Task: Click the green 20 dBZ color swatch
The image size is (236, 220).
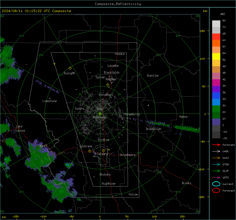Action: (x=216, y=109)
